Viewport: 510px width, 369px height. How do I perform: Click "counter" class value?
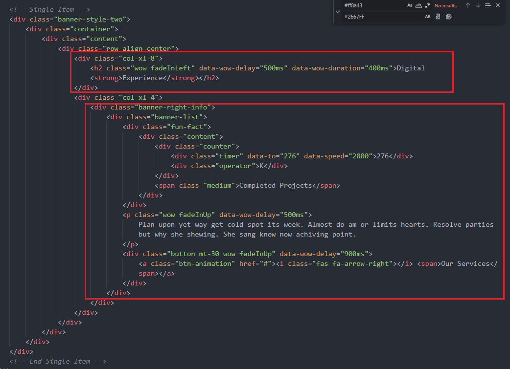click(x=217, y=146)
